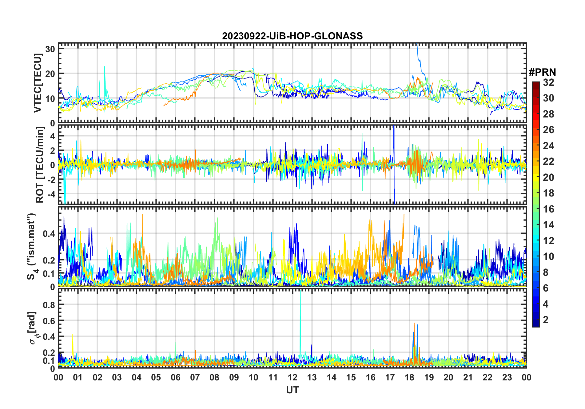Click the x-axis hour label 23
Viewport: 585px width, 409px height.
click(x=507, y=377)
